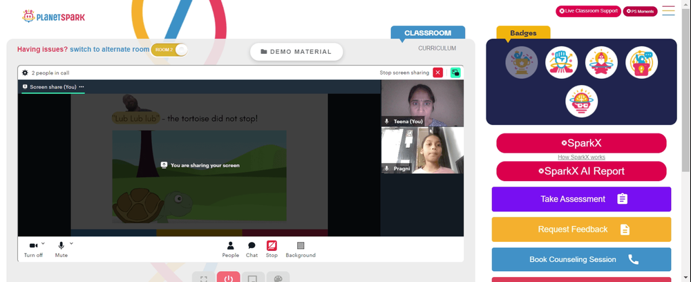691x282 pixels.
Task: Mute the microphone
Action: click(x=61, y=250)
